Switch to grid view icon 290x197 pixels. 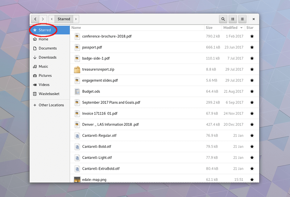(x=233, y=19)
